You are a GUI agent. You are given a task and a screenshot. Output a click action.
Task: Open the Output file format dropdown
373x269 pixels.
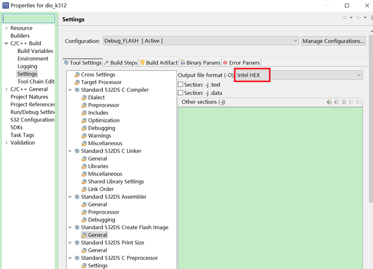point(298,75)
